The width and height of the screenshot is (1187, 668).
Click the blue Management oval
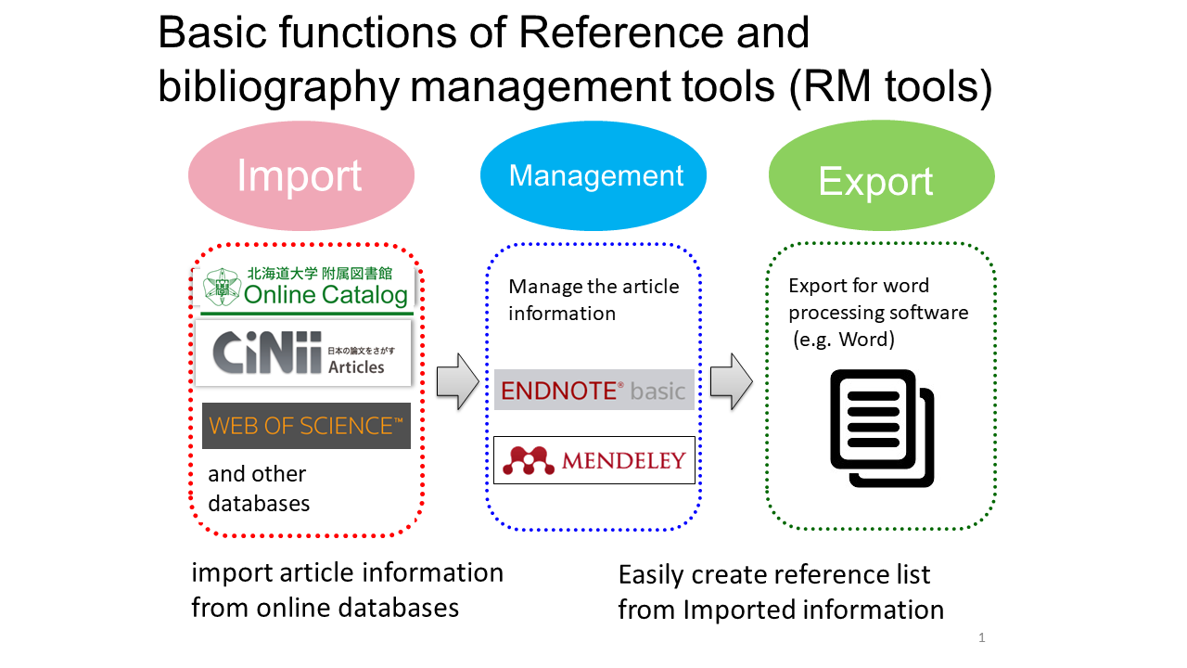(x=593, y=175)
